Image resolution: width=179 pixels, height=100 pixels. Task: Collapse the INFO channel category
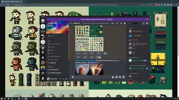[x=49, y=41]
